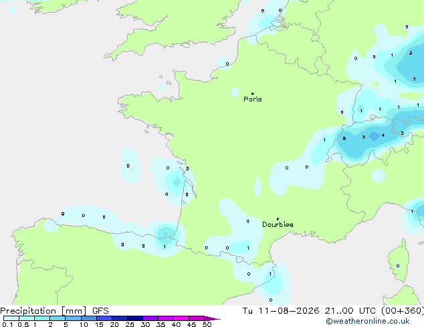Viewport: 424px width, 327px height.
Task: Pick the 10–15 mm legend color swatch
Action: (89, 318)
